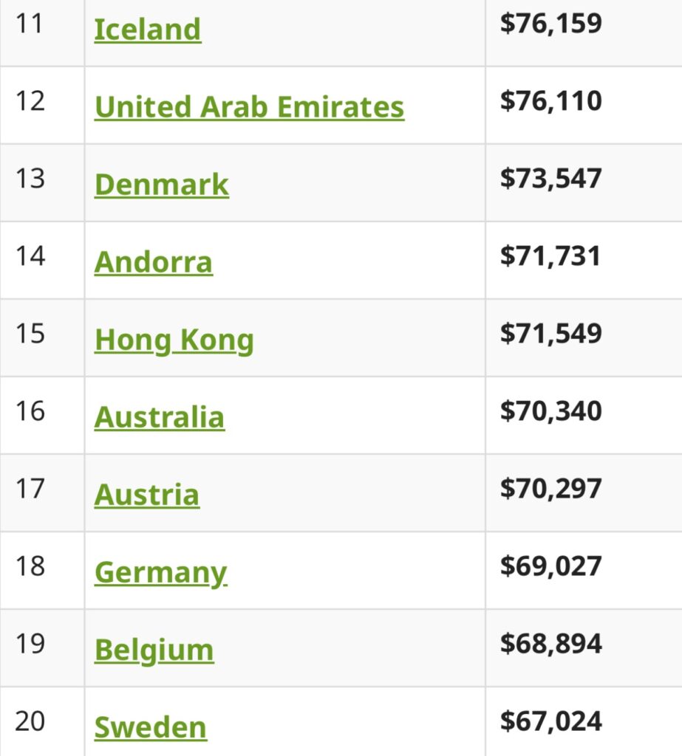
Task: Click the $71,731 Andorra value
Action: tap(550, 256)
